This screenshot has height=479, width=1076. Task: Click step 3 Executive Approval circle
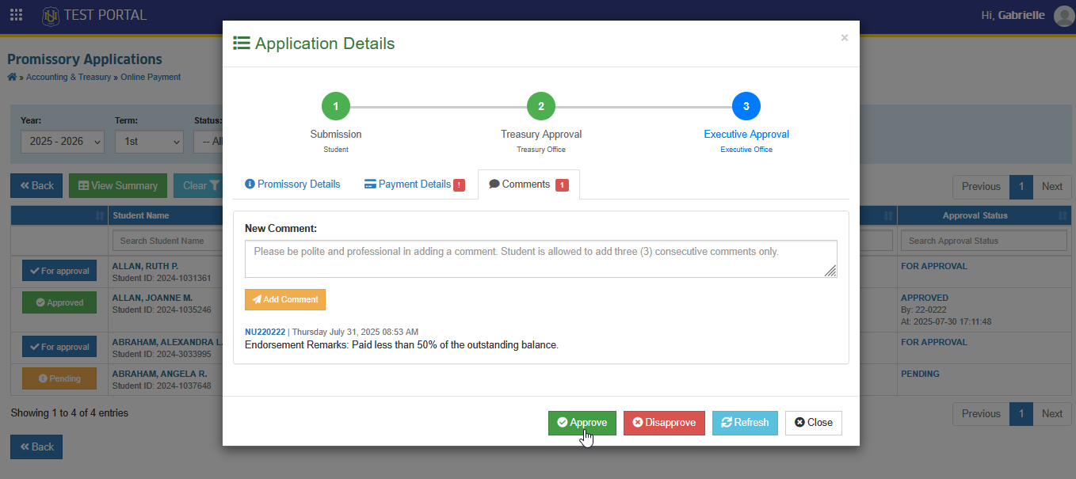pyautogui.click(x=746, y=106)
